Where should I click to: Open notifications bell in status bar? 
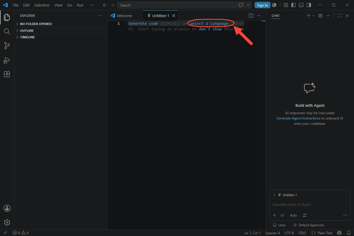tap(348, 233)
